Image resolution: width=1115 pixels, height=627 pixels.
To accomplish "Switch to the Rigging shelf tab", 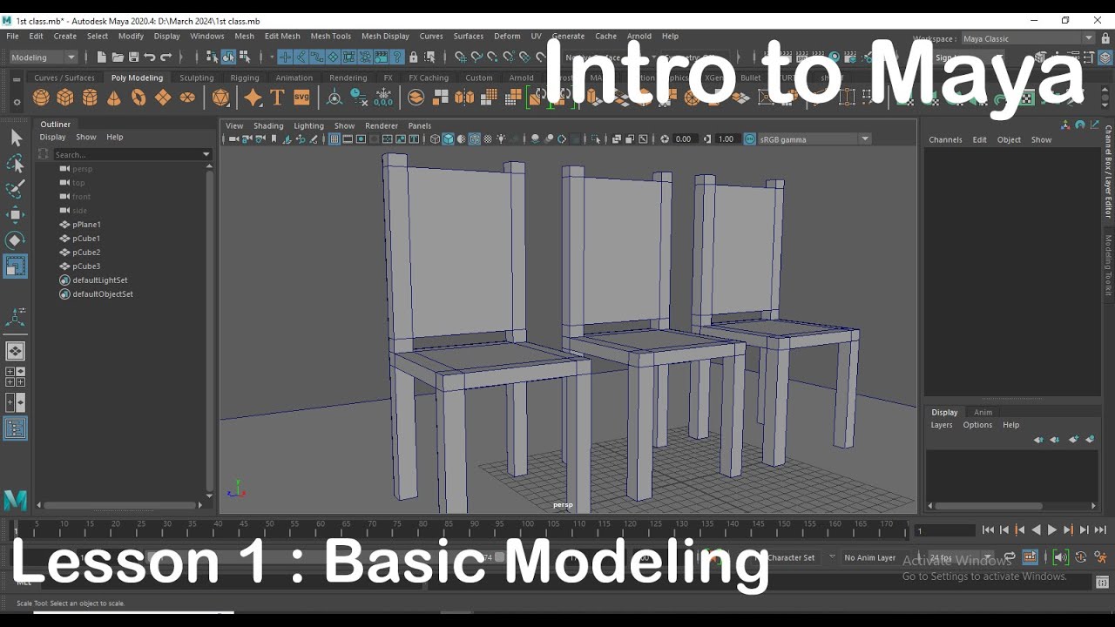I will point(245,78).
